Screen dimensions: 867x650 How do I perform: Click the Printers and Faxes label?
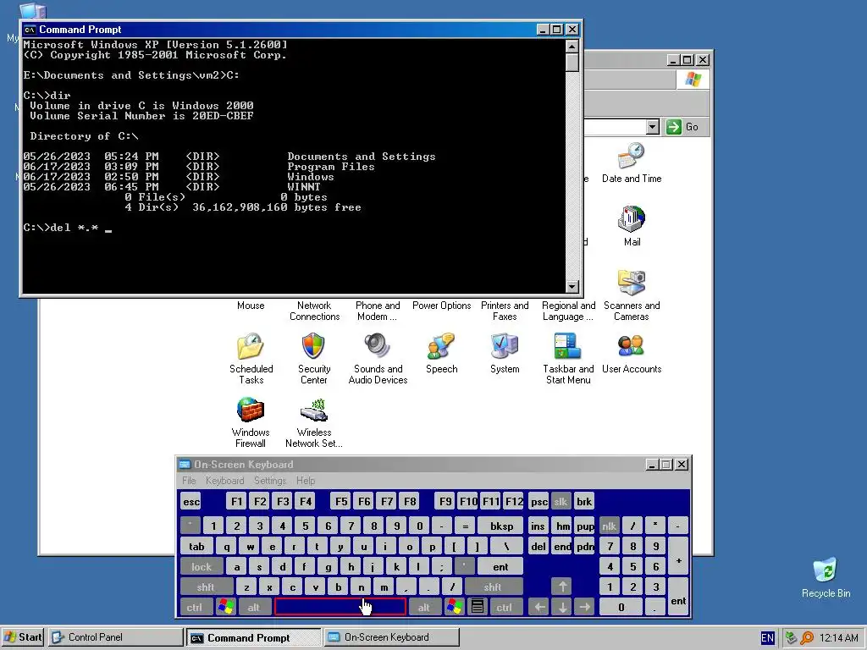[x=505, y=311]
